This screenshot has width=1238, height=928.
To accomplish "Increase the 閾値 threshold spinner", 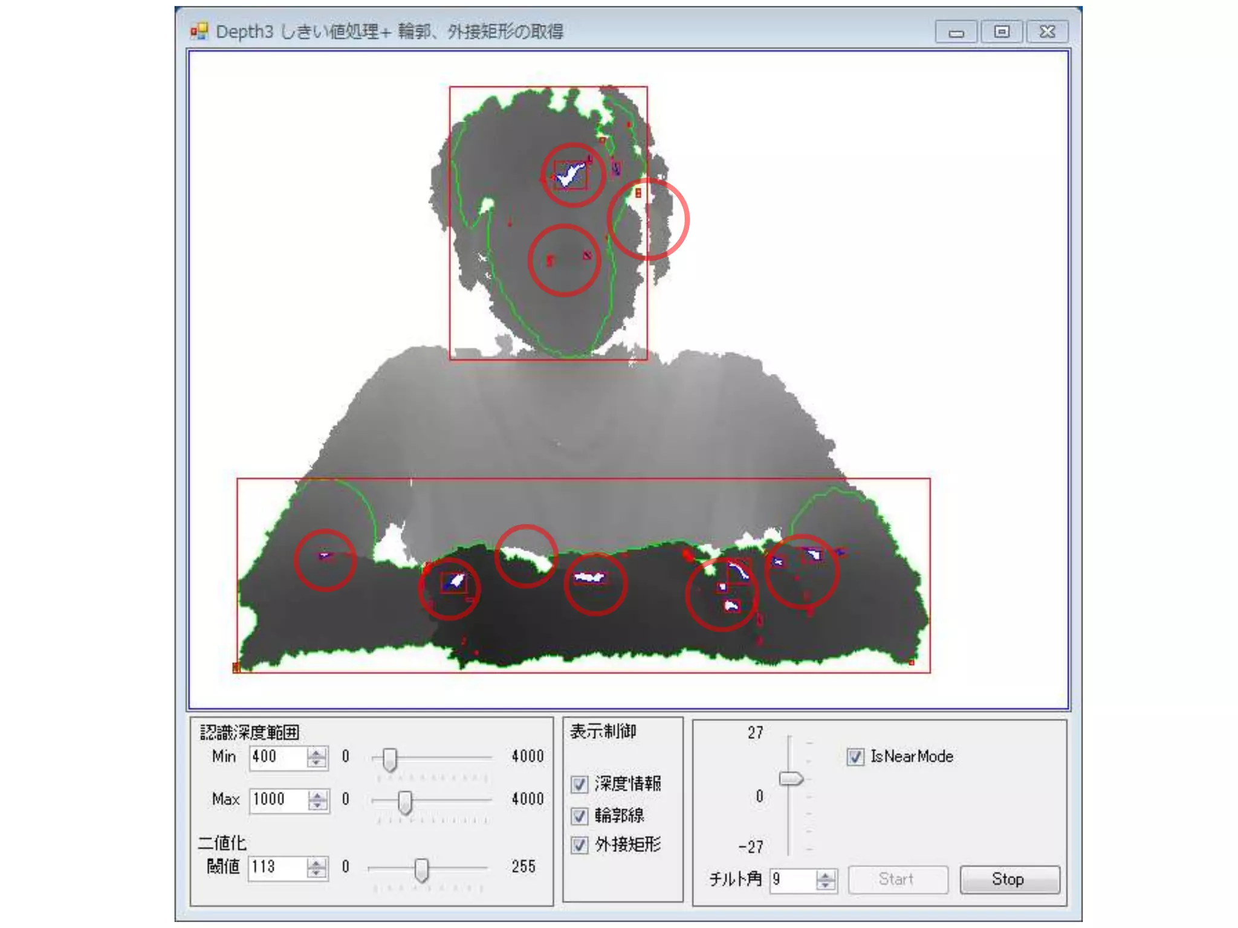I will click(316, 863).
